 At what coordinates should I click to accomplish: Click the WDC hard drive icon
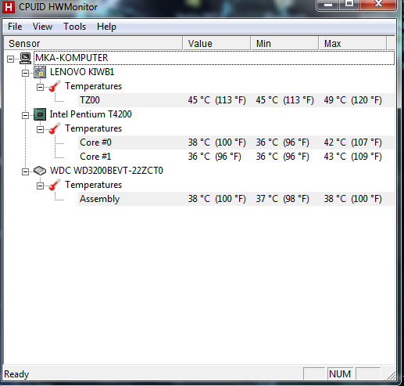pos(40,171)
